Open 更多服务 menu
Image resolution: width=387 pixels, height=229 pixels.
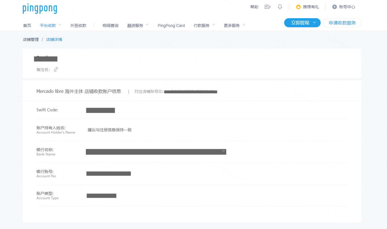click(x=232, y=26)
